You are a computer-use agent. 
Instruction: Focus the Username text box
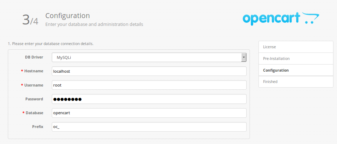tap(149, 85)
